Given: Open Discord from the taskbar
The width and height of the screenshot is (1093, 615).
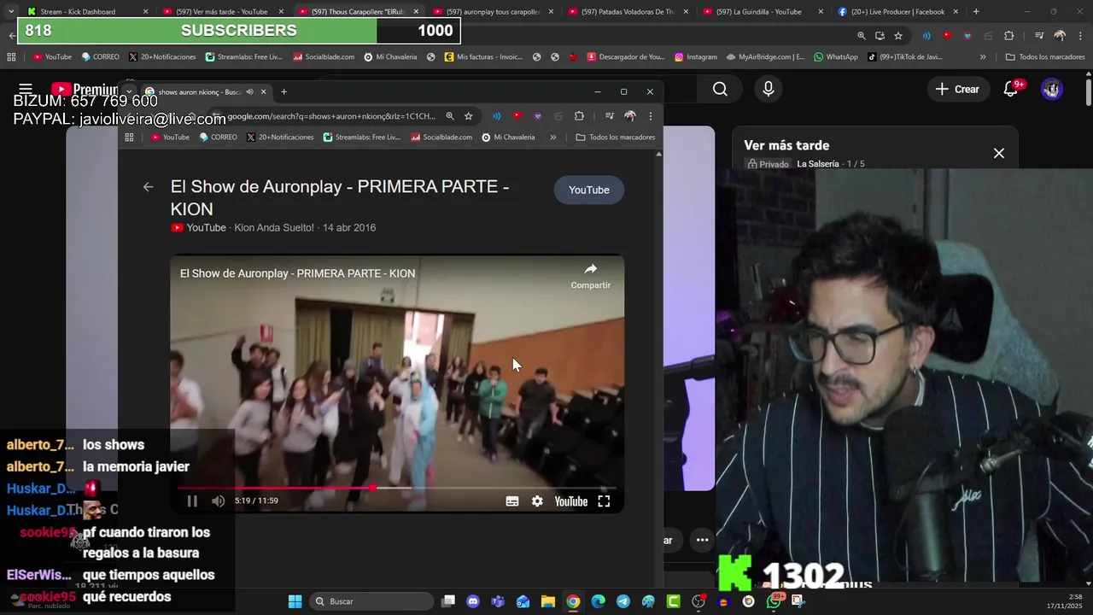Looking at the screenshot, I should [x=473, y=601].
